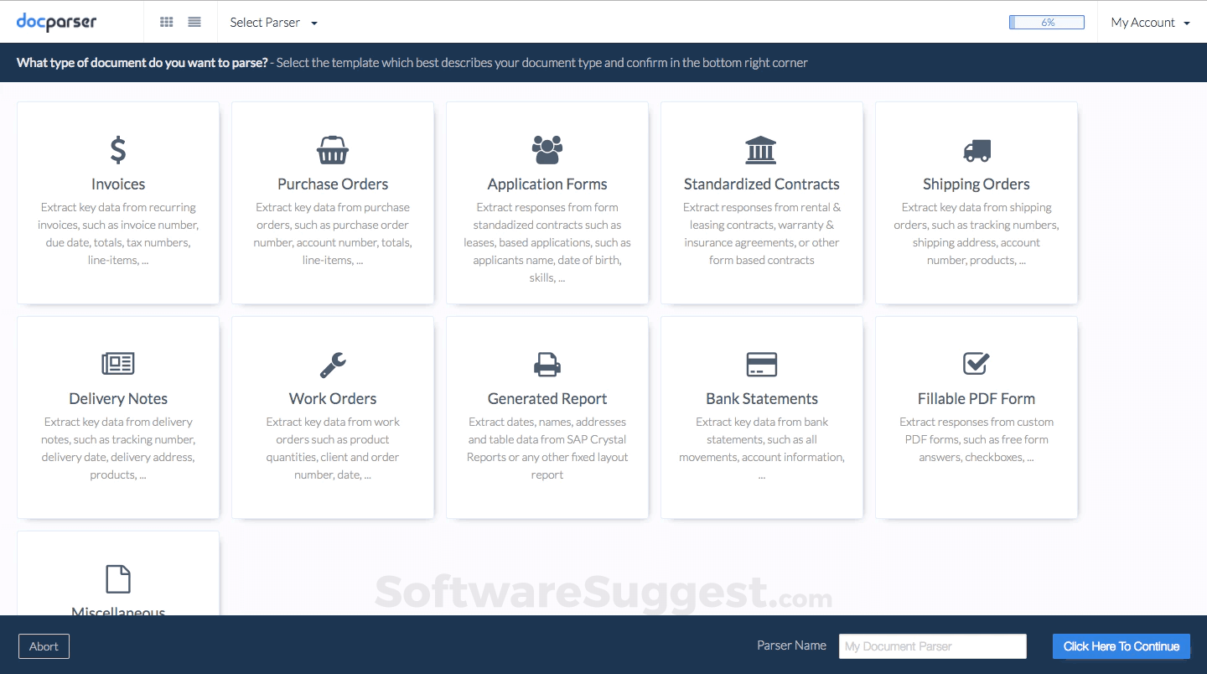Click the Standardized Contracts bank icon
Viewport: 1207px width, 674px height.
pyautogui.click(x=761, y=150)
